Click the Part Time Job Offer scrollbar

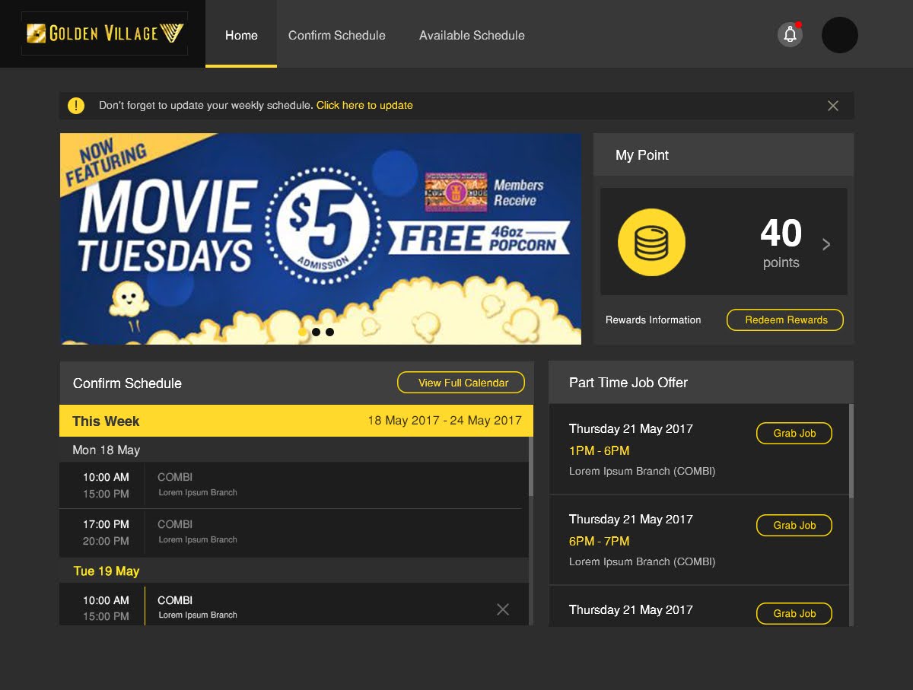[x=851, y=450]
